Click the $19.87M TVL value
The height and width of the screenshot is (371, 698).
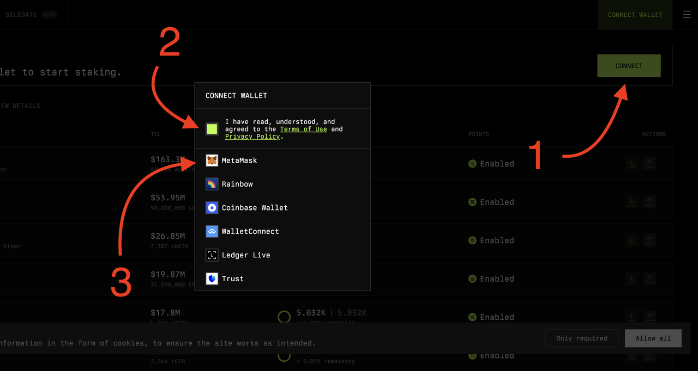[x=168, y=275]
